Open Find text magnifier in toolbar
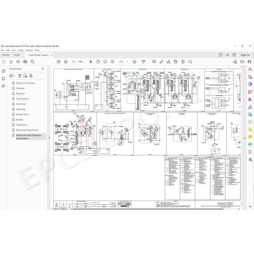Screen dimensions: 254x254 (x=32, y=62)
